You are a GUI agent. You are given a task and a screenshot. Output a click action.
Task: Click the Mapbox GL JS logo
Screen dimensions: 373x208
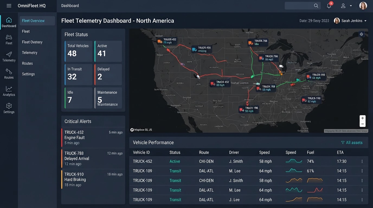141,130
